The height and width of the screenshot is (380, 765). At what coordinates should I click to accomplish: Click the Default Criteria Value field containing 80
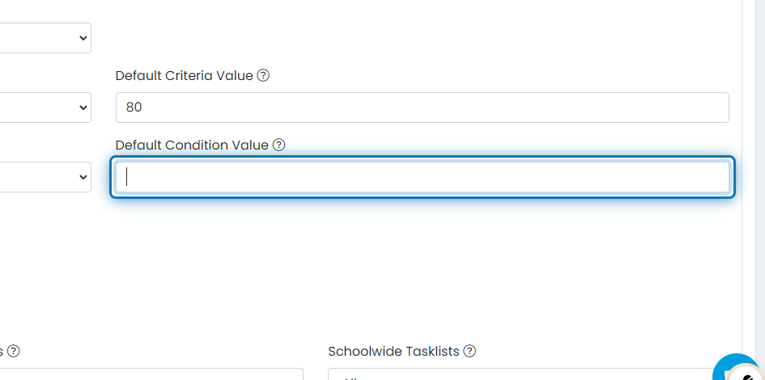(x=421, y=108)
